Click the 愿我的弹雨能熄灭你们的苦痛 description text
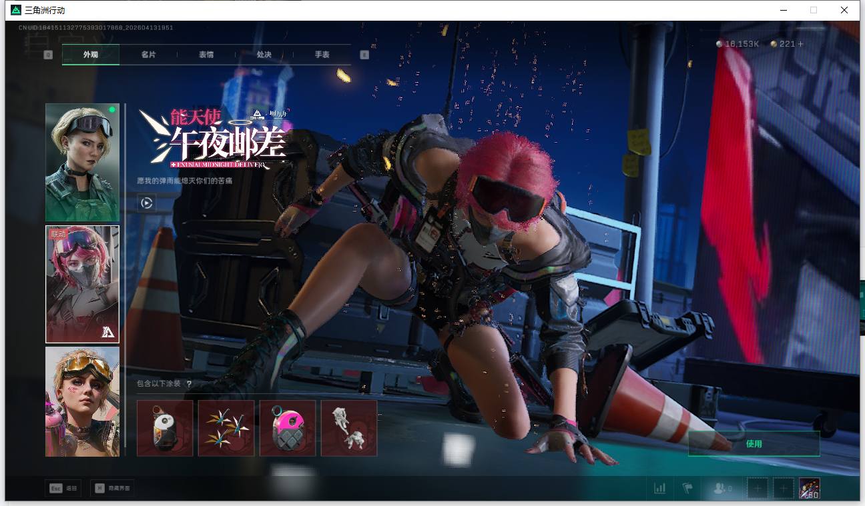This screenshot has width=865, height=506. point(185,181)
